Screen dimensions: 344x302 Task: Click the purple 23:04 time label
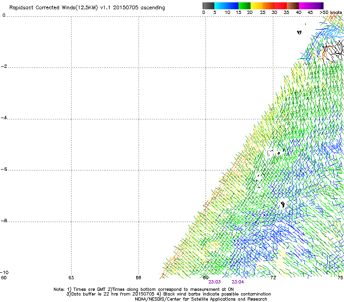click(x=238, y=282)
